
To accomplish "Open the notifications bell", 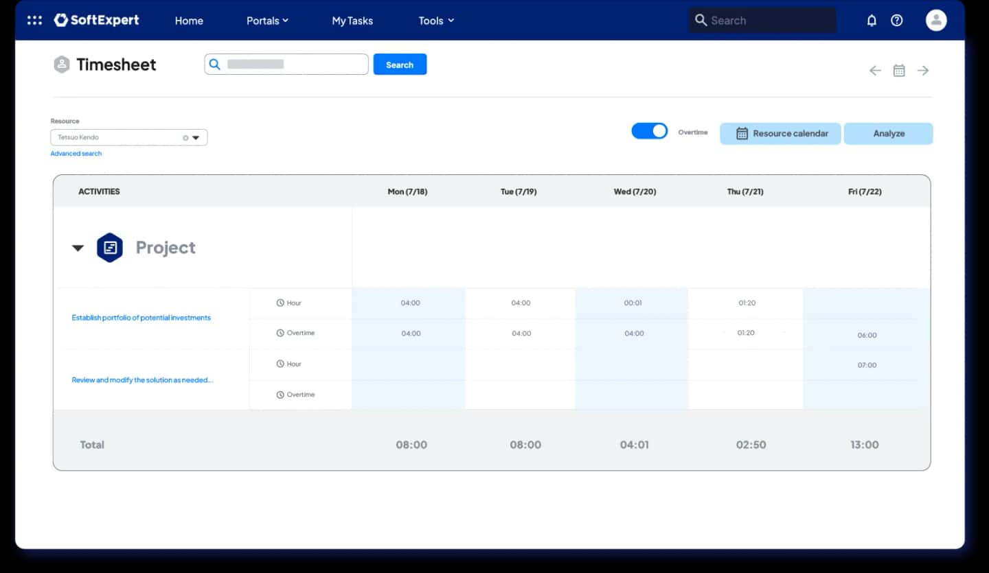I will [x=872, y=21].
